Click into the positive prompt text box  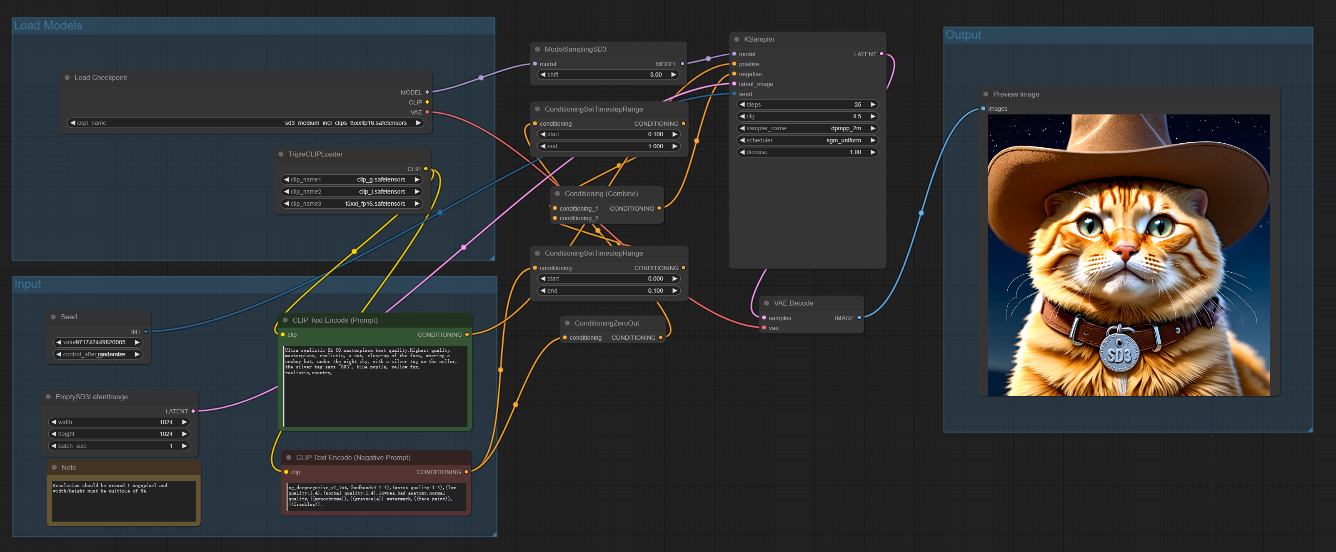point(375,386)
